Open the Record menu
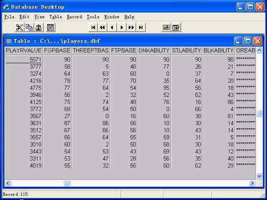 tap(74, 17)
